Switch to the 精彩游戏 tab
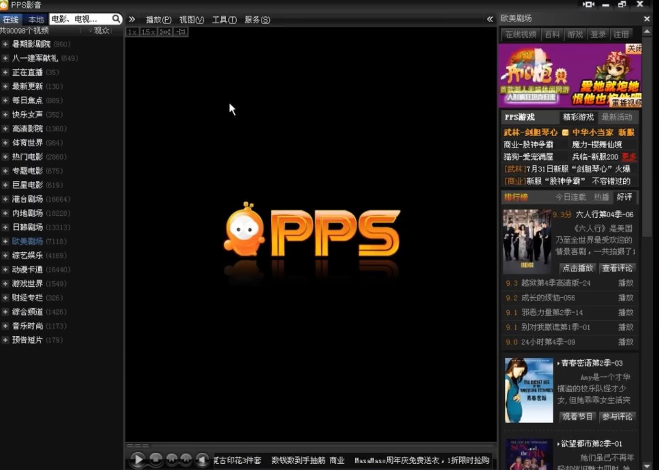 click(x=578, y=117)
